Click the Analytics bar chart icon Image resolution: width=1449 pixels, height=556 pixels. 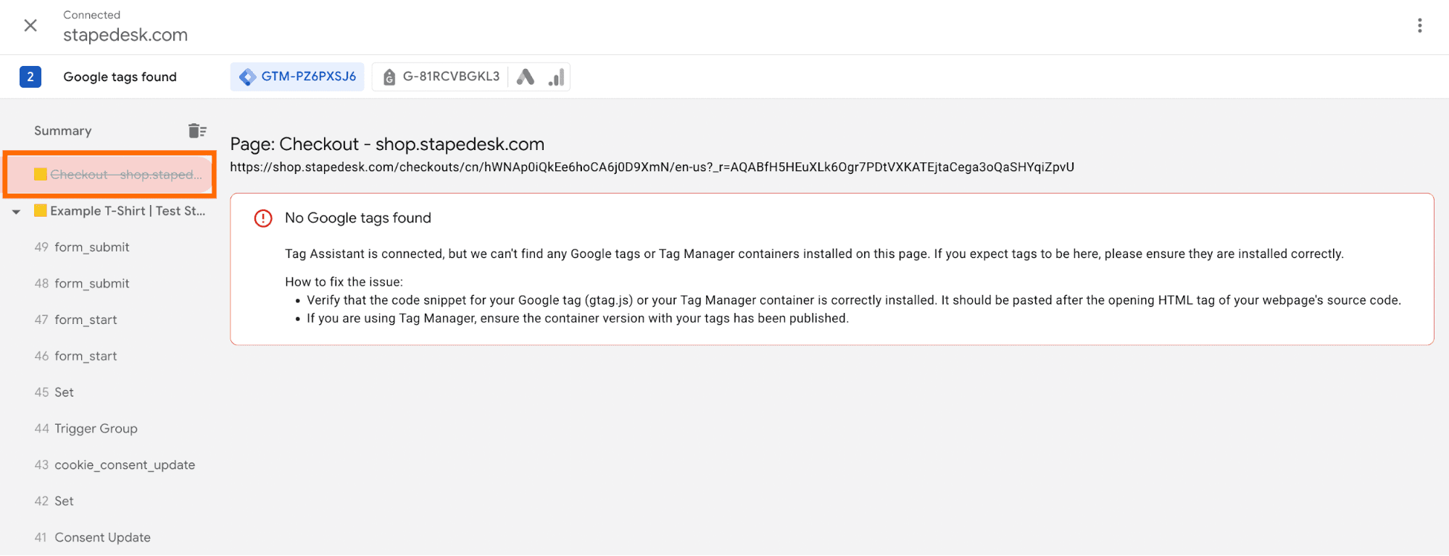[557, 77]
